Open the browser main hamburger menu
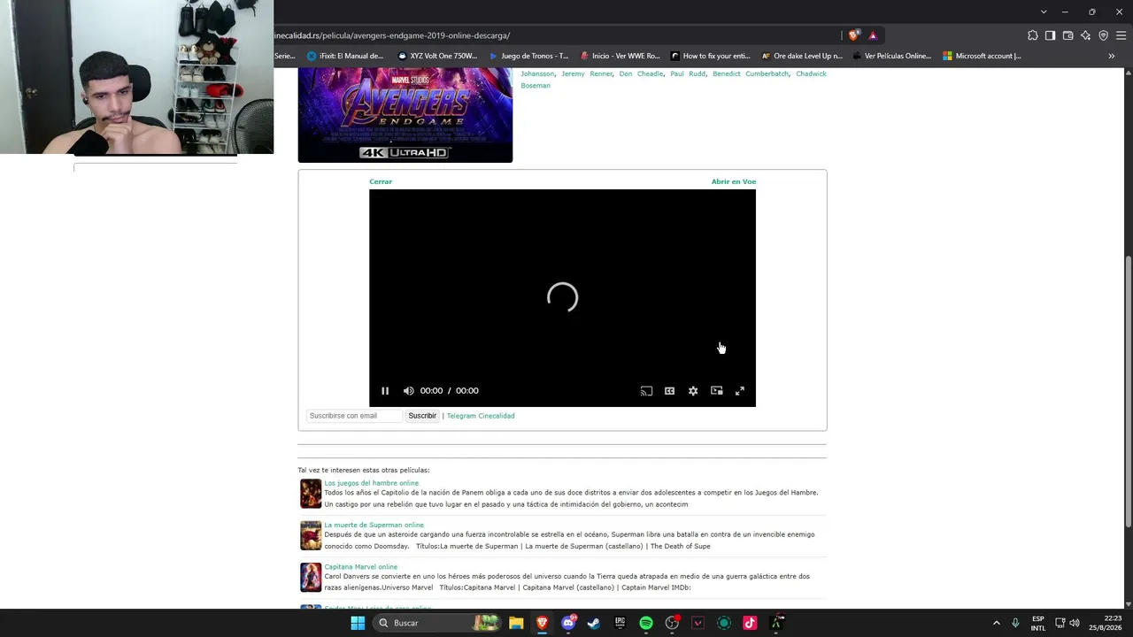 (x=1121, y=35)
